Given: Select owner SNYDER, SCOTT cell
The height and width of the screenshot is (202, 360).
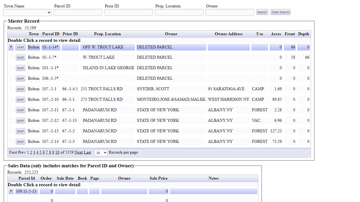Looking at the screenshot, I should tap(171, 89).
